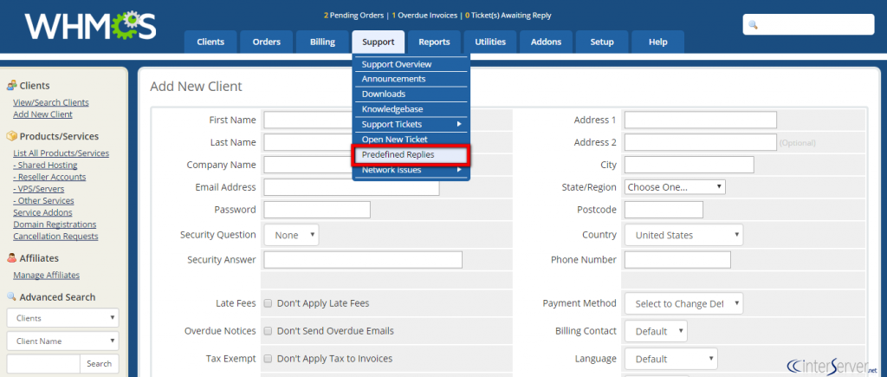This screenshot has height=377, width=887.
Task: Click the Pending Orders link
Action: coord(354,16)
